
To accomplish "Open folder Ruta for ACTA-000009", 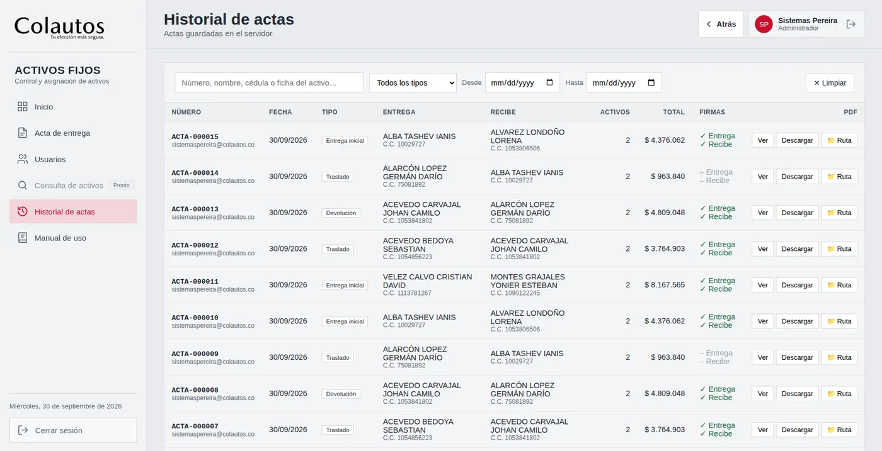I will pyautogui.click(x=839, y=357).
